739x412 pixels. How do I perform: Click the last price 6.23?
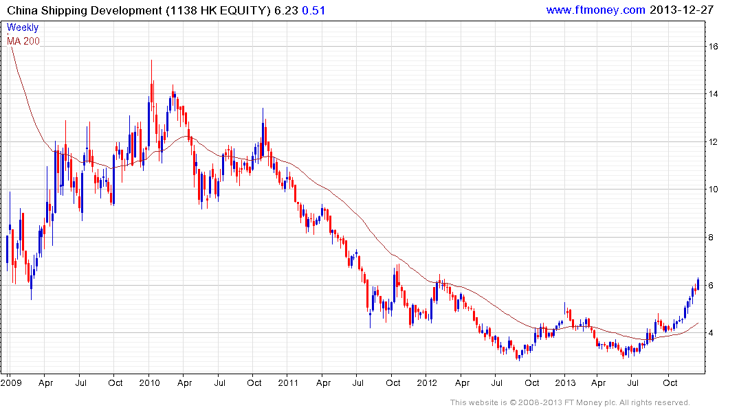tap(286, 10)
